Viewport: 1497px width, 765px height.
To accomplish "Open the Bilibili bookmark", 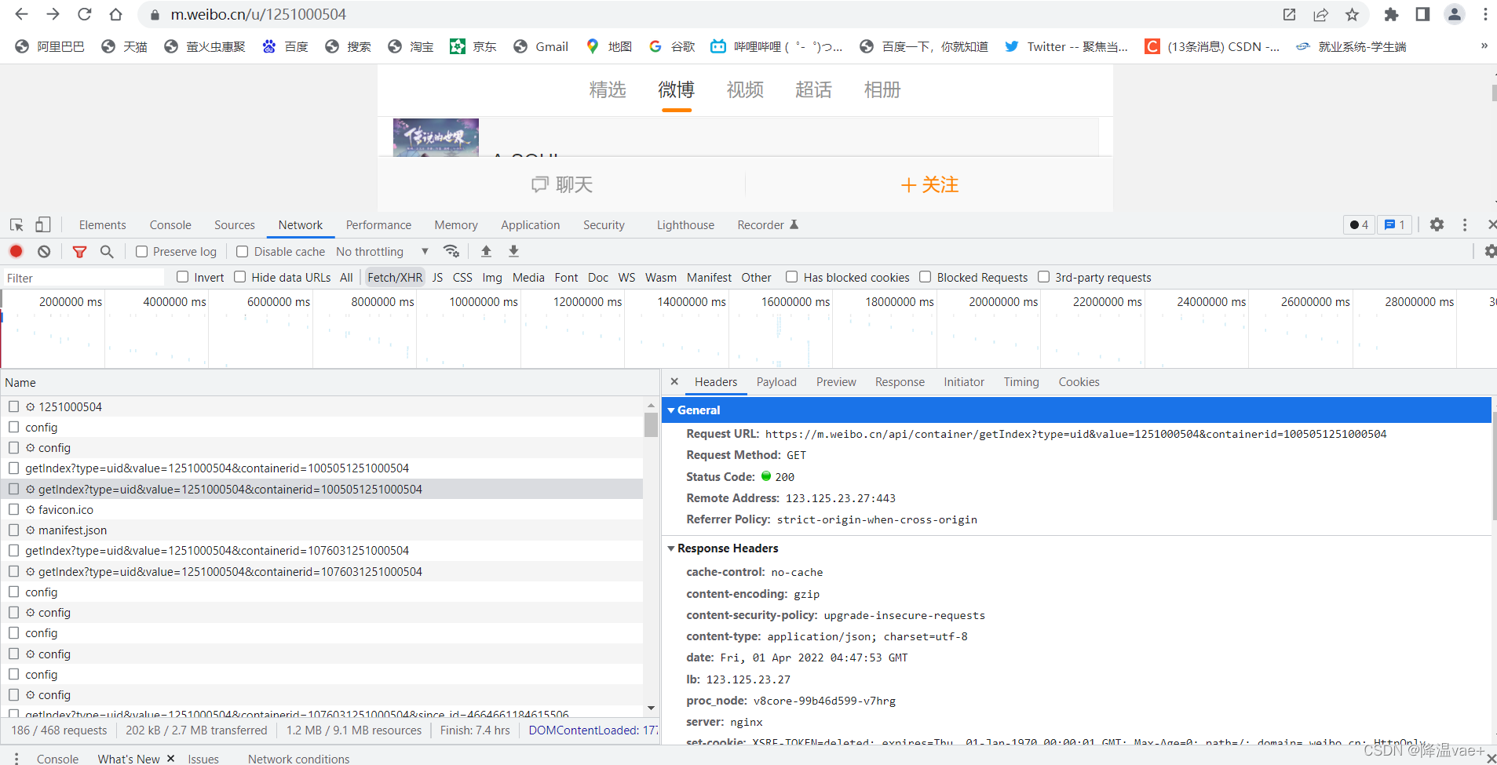I will [776, 47].
